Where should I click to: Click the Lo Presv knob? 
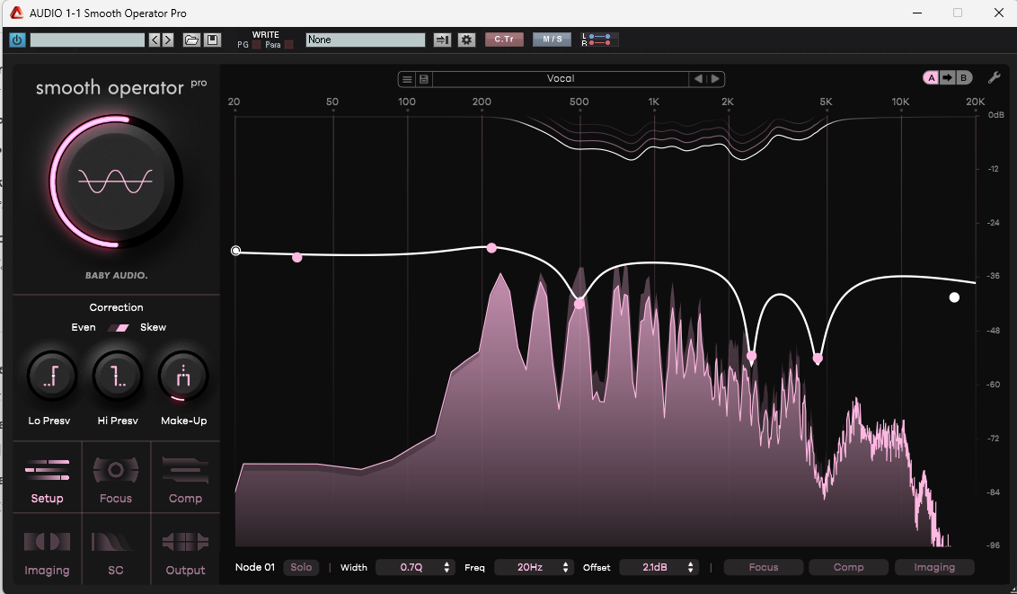(50, 377)
